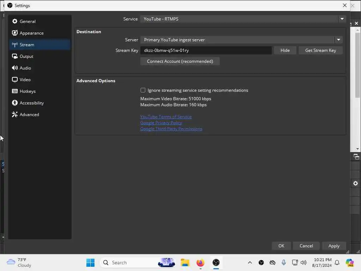Open the Advanced settings section

(x=39, y=115)
